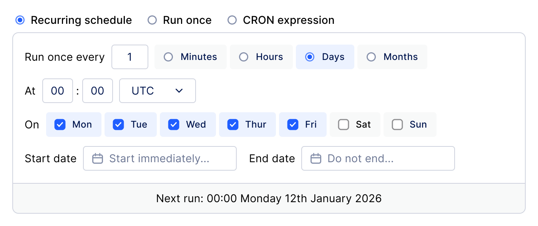The height and width of the screenshot is (226, 538).
Task: Open the UTC timezone dropdown
Action: click(x=157, y=91)
